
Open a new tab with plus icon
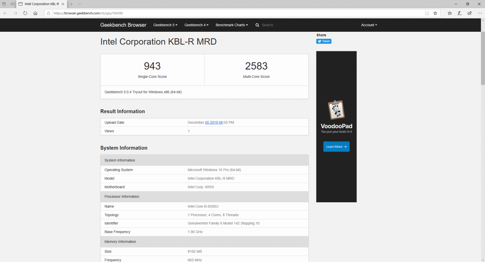(71, 4)
